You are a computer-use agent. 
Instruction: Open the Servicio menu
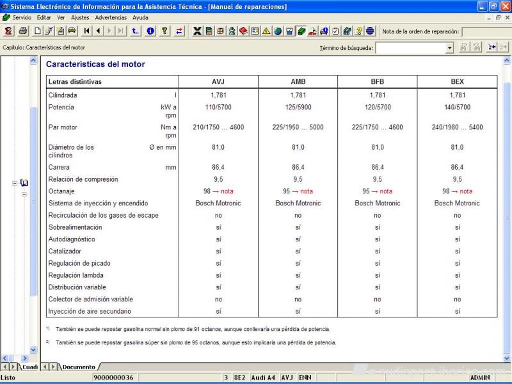[22, 18]
